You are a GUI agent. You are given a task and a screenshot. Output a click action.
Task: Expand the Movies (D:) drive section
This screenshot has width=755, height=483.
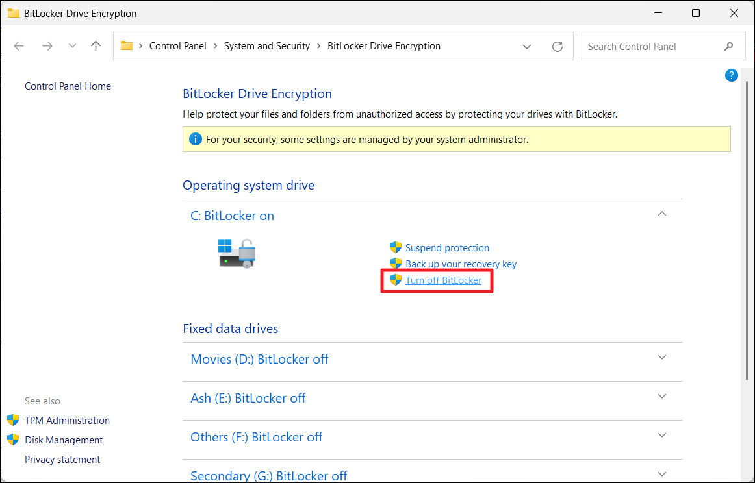pyautogui.click(x=662, y=358)
